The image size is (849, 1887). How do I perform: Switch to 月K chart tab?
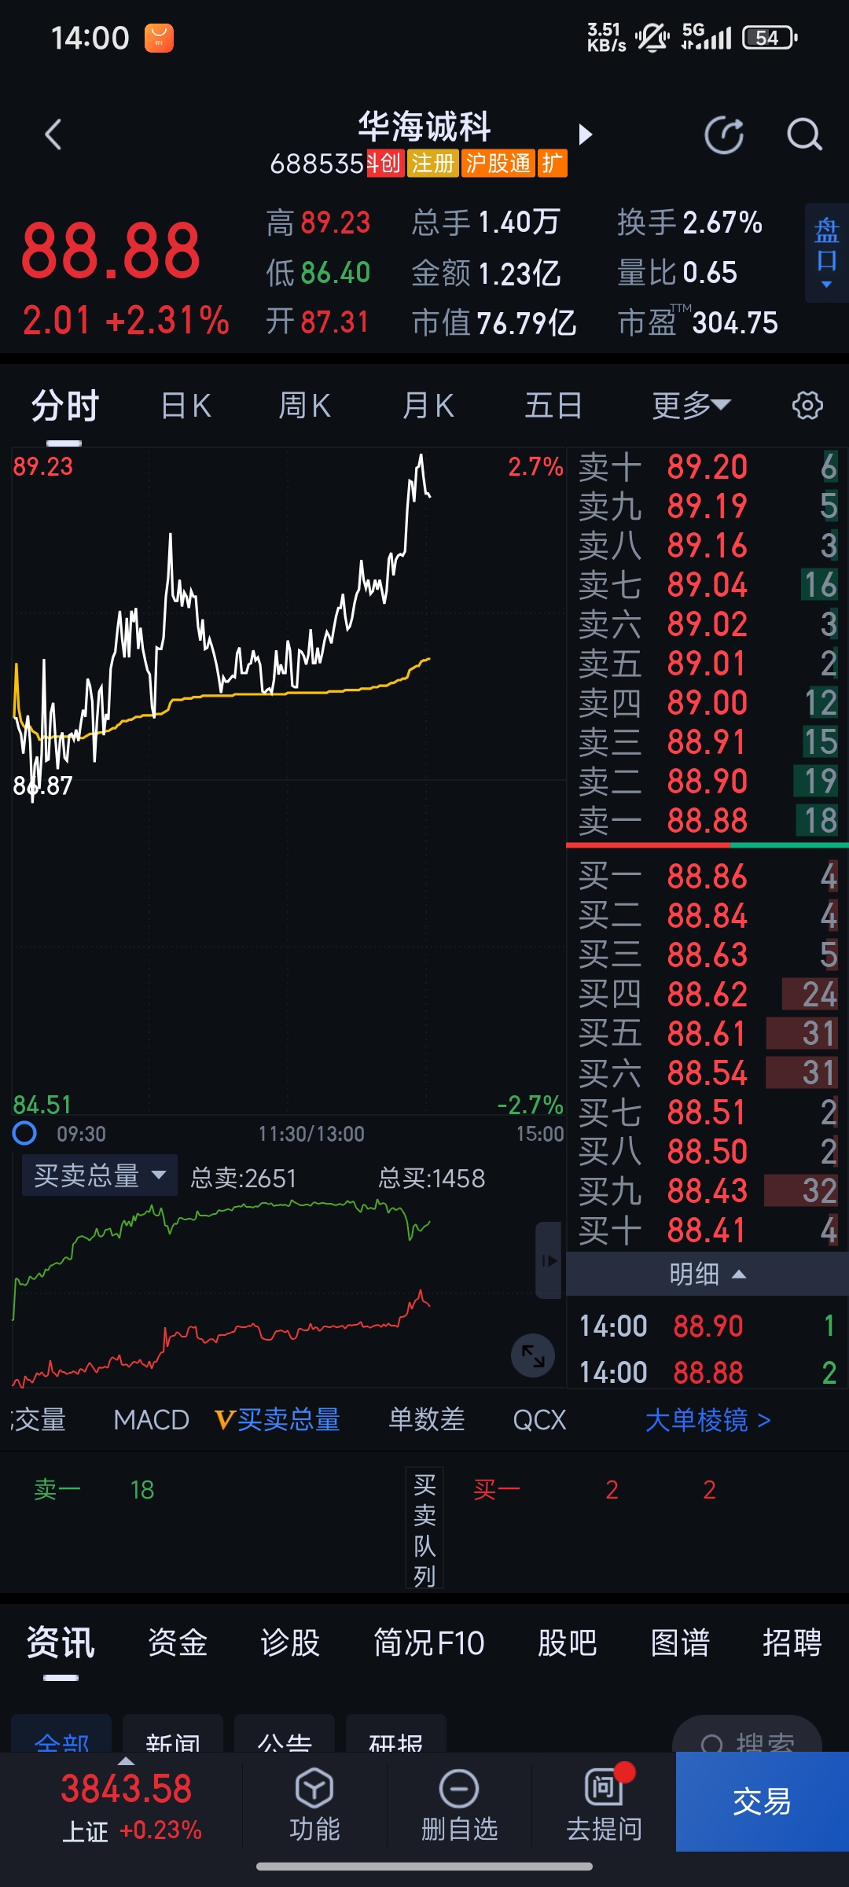[428, 406]
